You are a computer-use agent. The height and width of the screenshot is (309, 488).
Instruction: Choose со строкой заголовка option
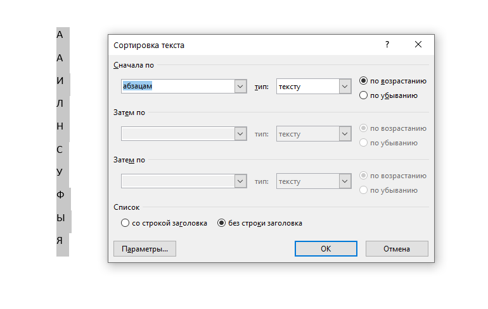pyautogui.click(x=125, y=223)
